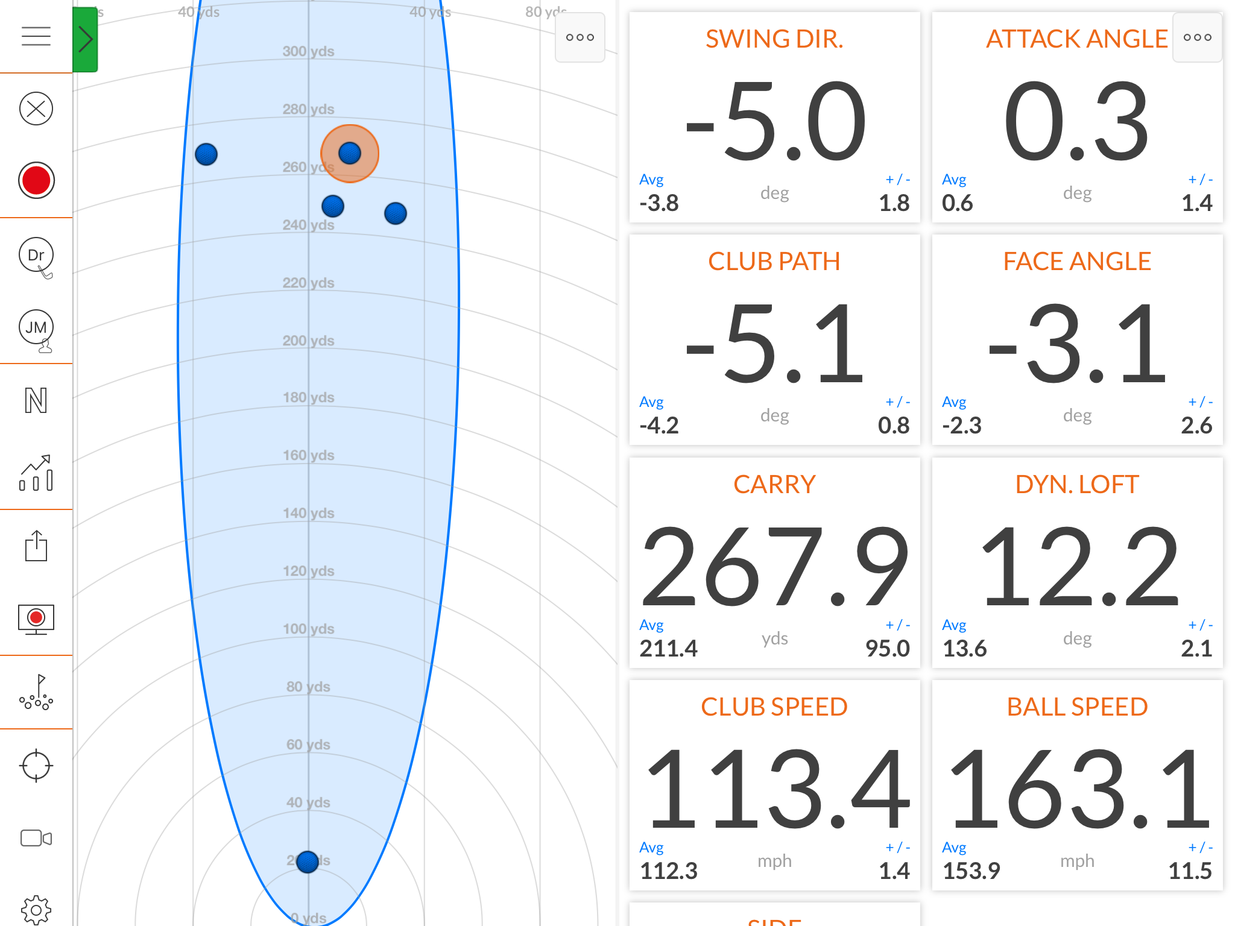Tap the share export icon
Image resolution: width=1235 pixels, height=926 pixels.
pos(36,546)
